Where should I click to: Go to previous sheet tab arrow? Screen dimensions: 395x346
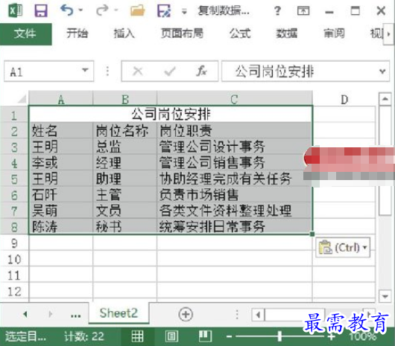click(25, 314)
